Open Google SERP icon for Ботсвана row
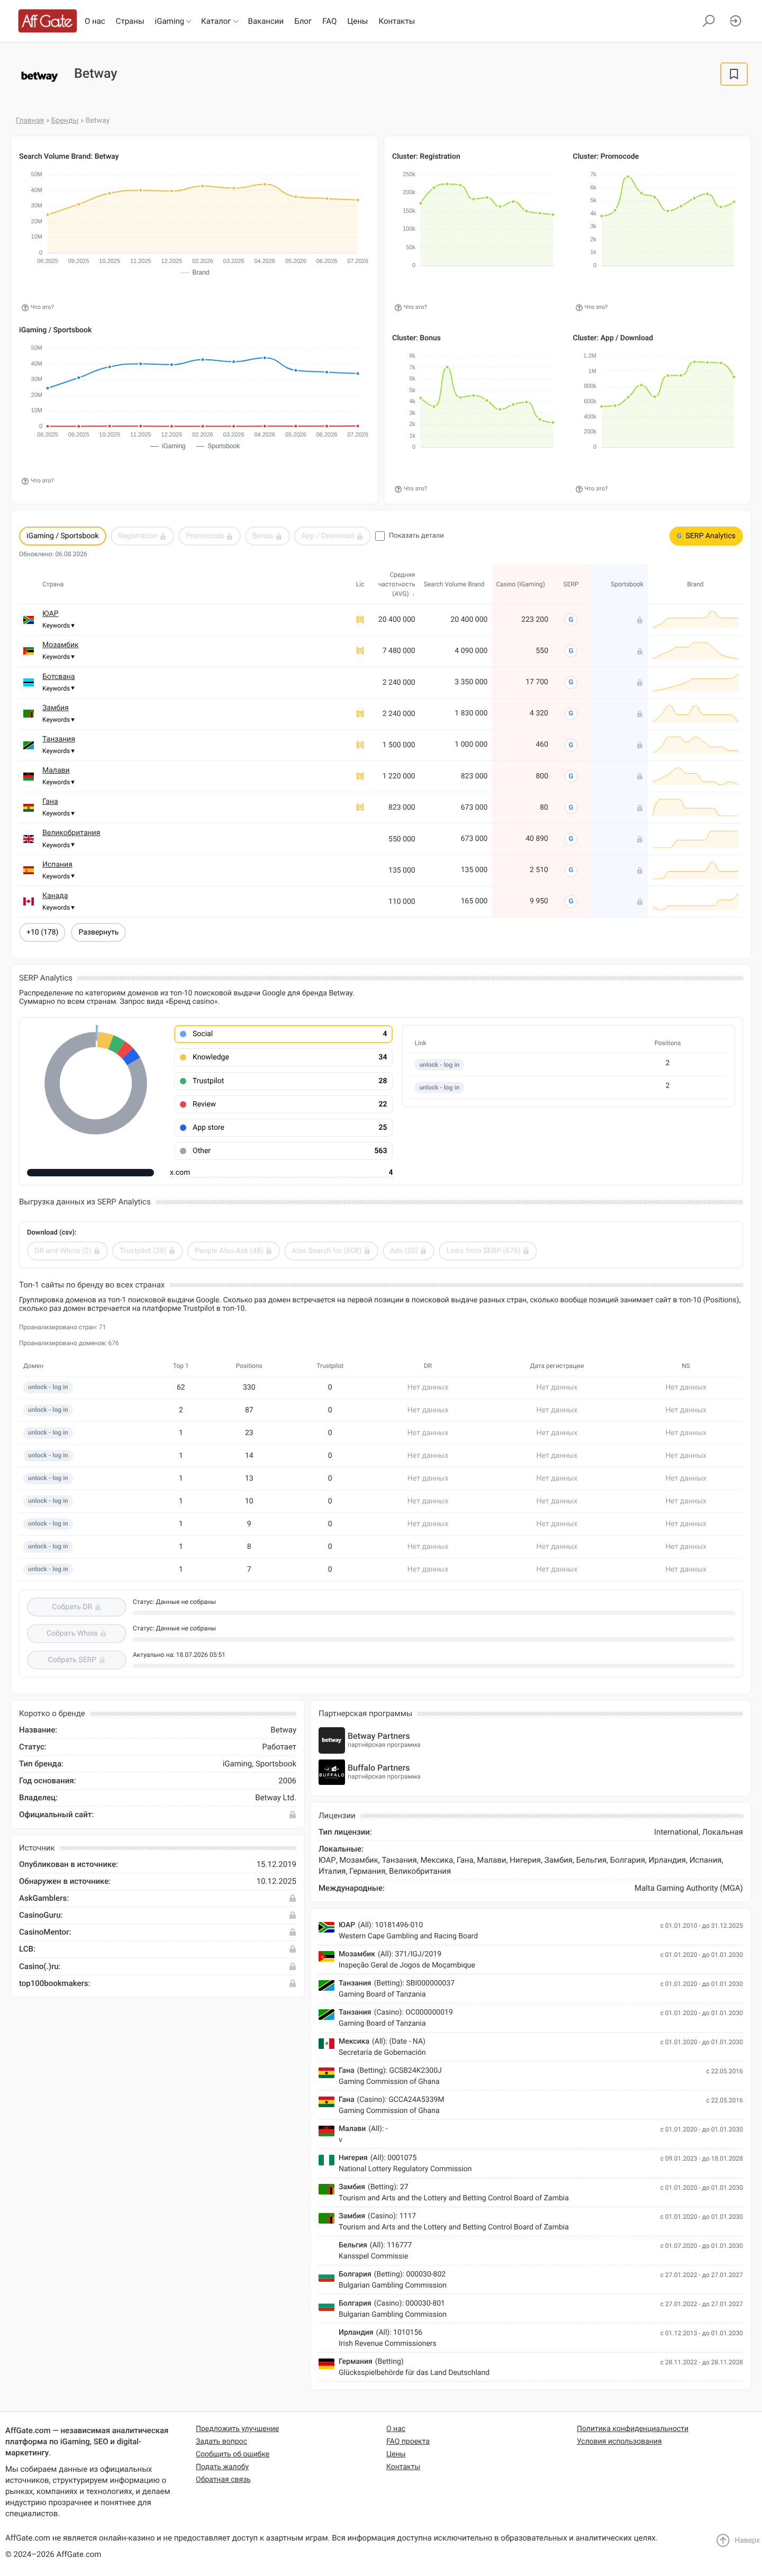This screenshot has height=2576, width=762. pos(571,682)
